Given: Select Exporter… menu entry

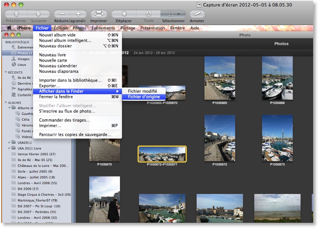Looking at the screenshot, I should [77, 86].
